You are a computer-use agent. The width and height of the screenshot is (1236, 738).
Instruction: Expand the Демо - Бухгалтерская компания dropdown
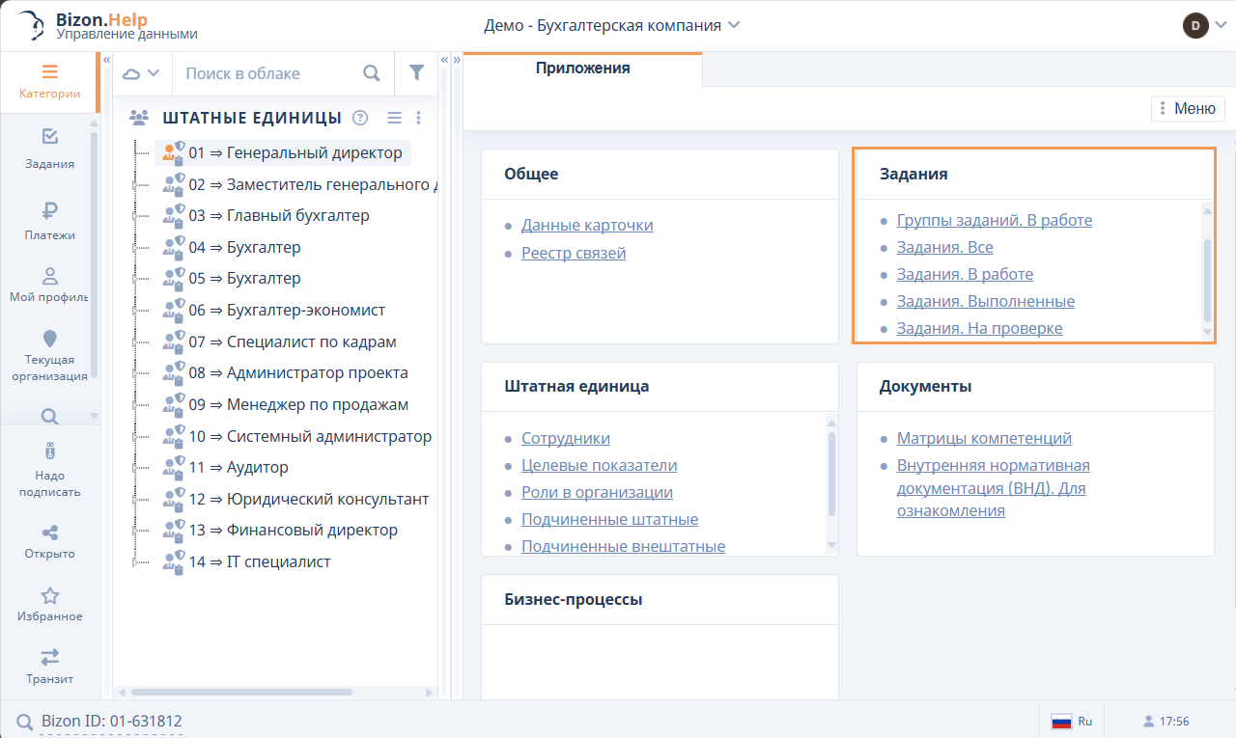point(734,25)
